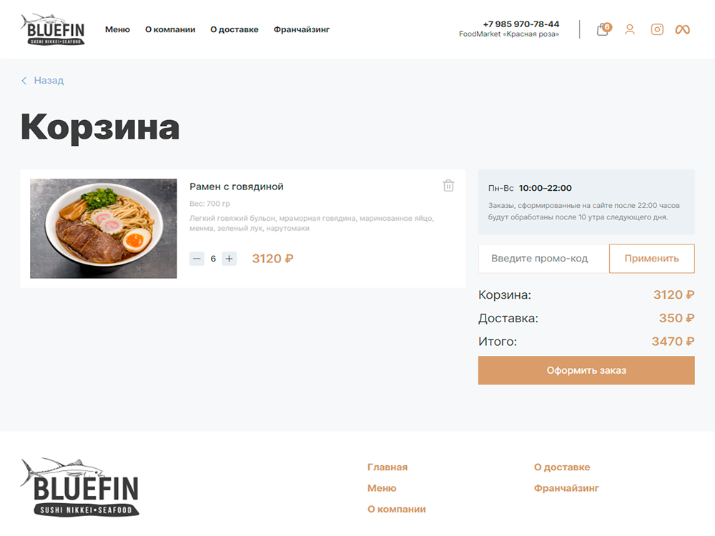The image size is (715, 536).
Task: Focus the promo code input field
Action: pos(543,259)
